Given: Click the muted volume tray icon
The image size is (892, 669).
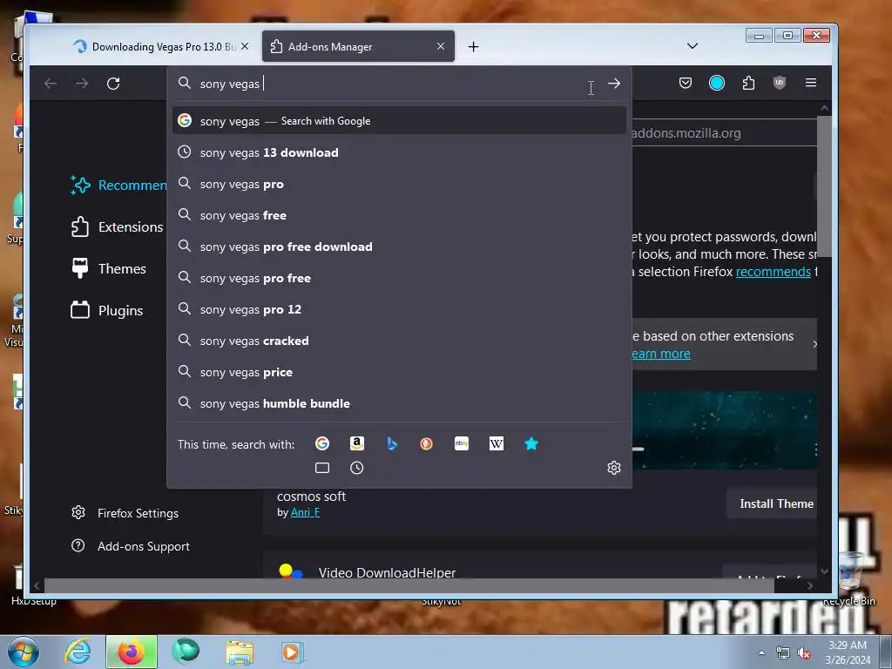Looking at the screenshot, I should [804, 653].
